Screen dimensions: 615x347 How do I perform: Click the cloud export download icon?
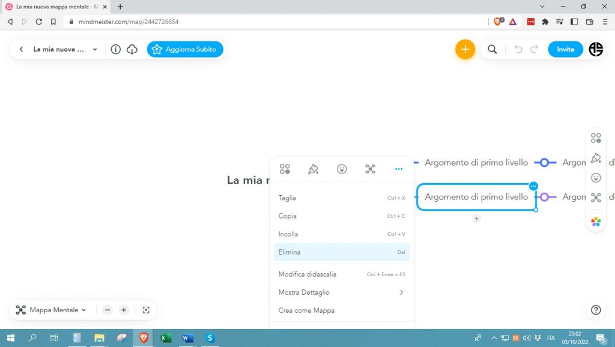click(x=132, y=49)
